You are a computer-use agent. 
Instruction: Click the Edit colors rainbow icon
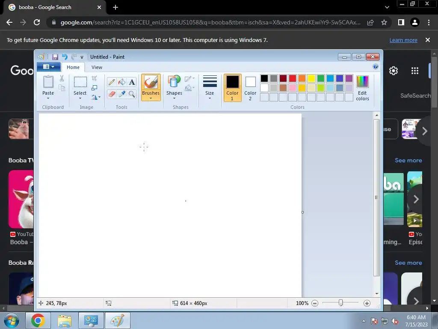362,82
